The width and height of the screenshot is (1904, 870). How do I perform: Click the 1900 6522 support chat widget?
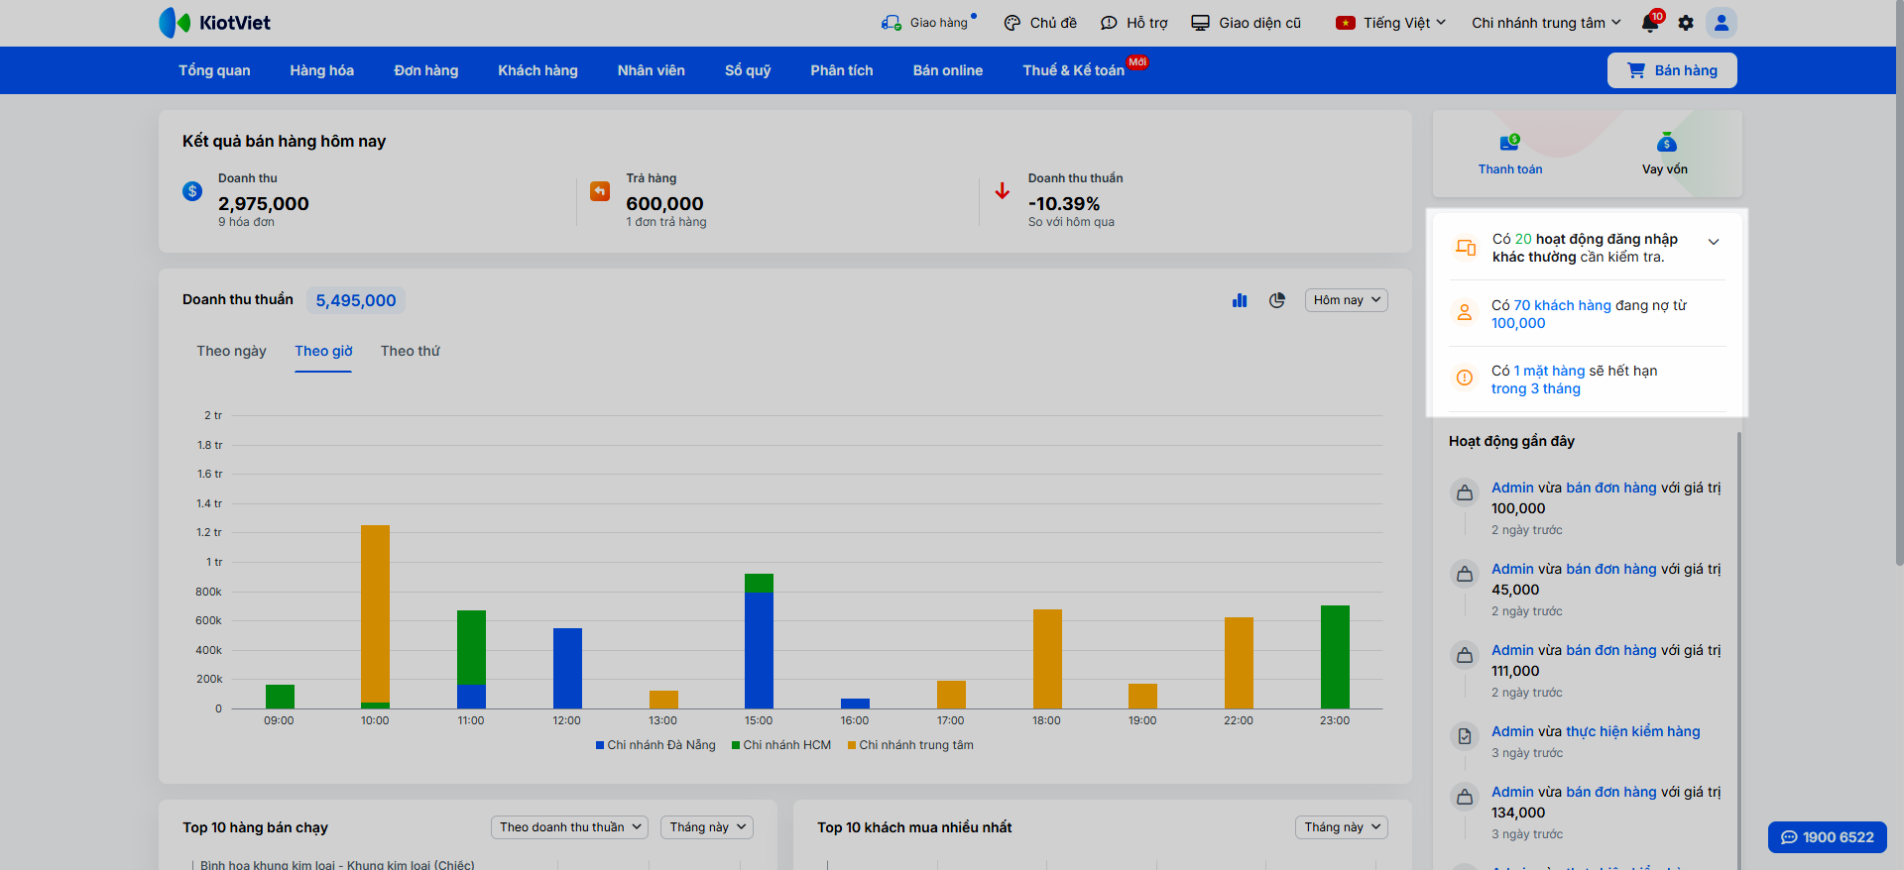point(1827,837)
